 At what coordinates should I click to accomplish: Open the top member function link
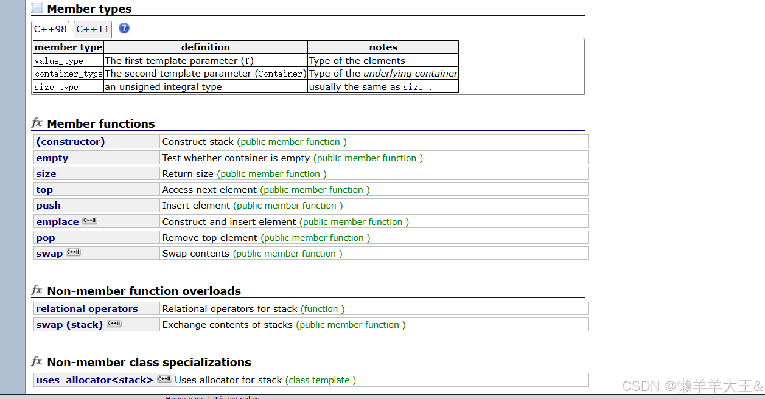tap(44, 190)
